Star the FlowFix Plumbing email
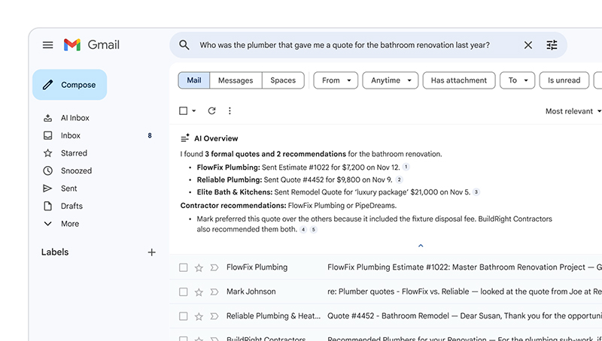Viewport: 602px width, 341px height. [199, 267]
